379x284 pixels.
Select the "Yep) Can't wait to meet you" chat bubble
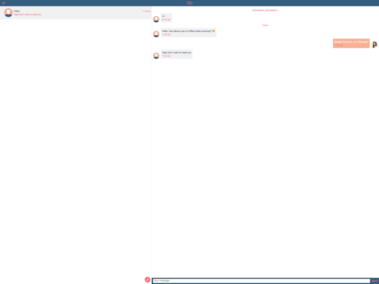tap(177, 54)
